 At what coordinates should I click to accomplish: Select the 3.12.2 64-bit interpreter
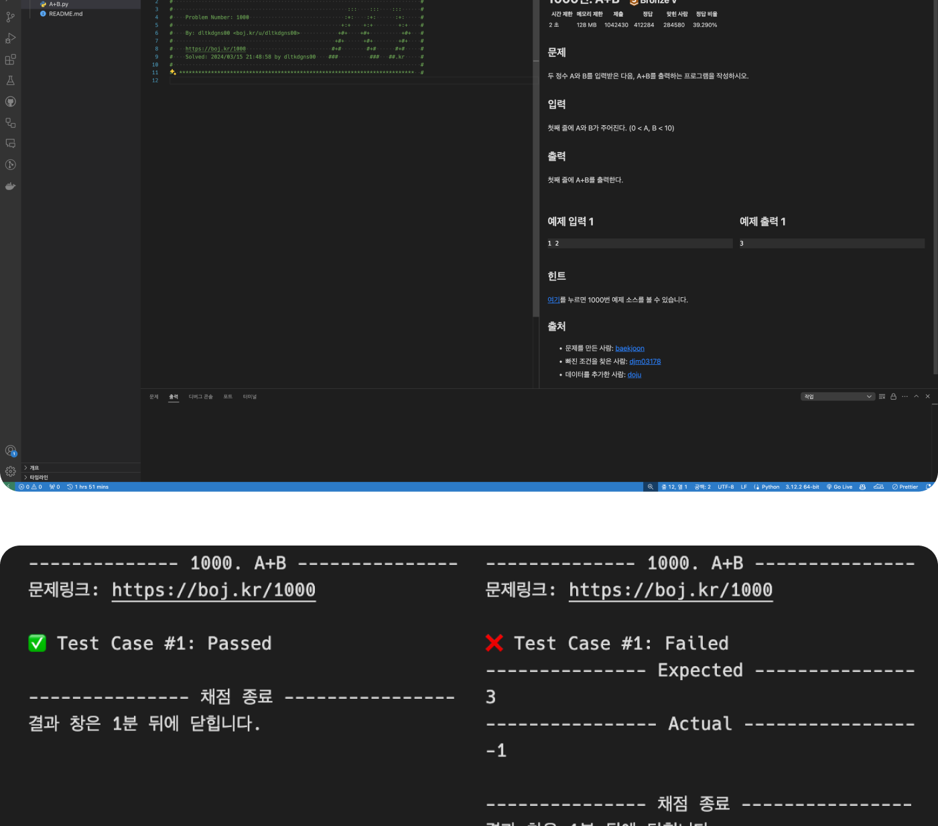coord(802,487)
